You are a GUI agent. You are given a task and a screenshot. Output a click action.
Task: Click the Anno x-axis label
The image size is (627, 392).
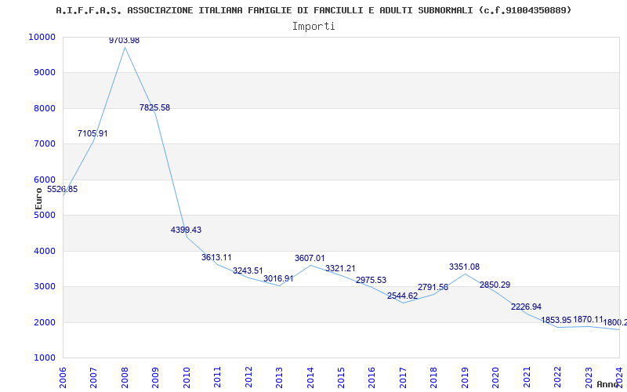(608, 384)
